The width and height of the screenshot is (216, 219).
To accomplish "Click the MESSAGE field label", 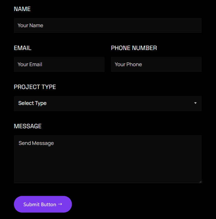I will [28, 126].
